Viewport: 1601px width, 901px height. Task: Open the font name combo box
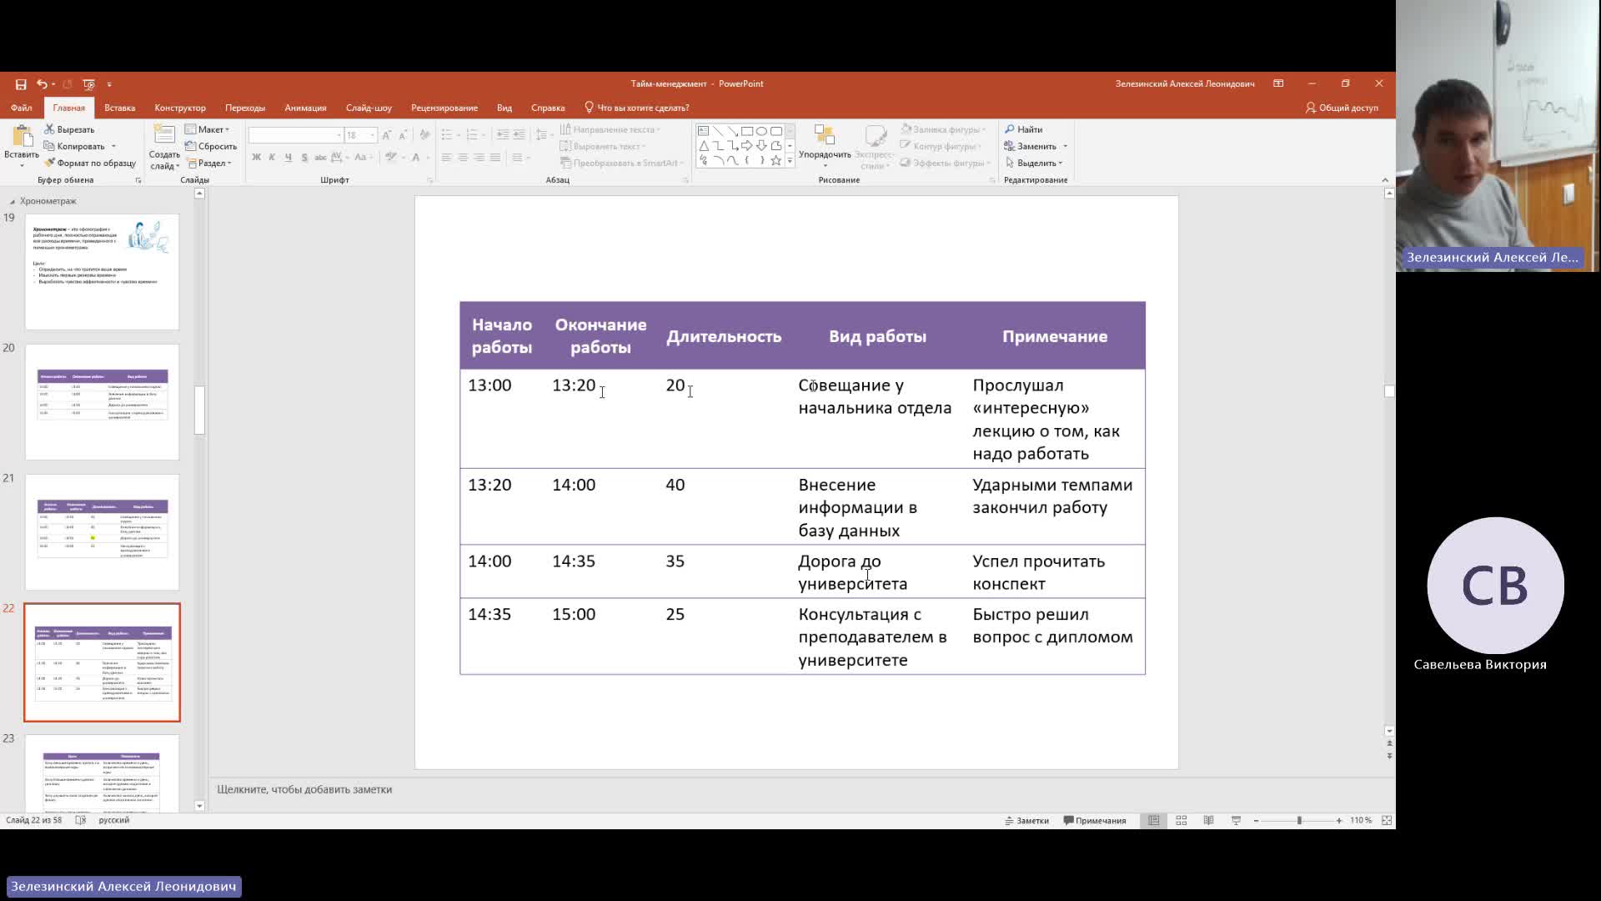(296, 135)
